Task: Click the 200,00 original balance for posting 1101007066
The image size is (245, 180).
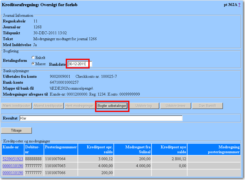Action: 96,173
